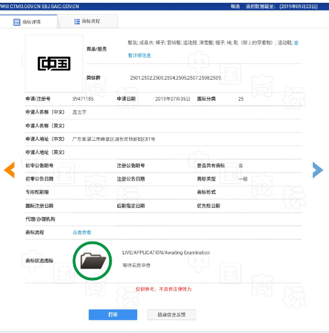Click 点击查看 to view trademark process
Viewport: 329px width, 333px height.
click(82, 232)
